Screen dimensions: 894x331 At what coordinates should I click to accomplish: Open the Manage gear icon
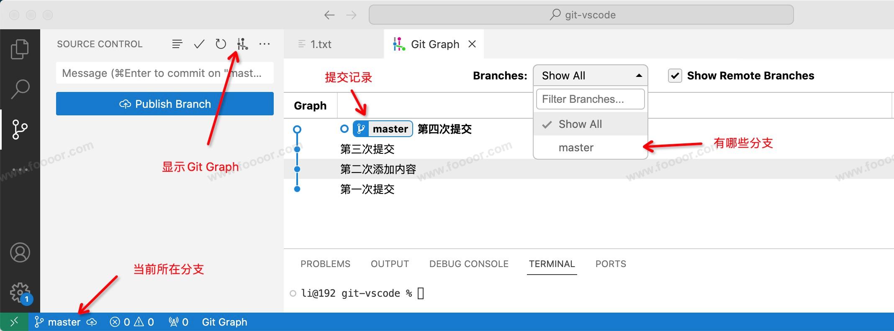click(x=20, y=292)
